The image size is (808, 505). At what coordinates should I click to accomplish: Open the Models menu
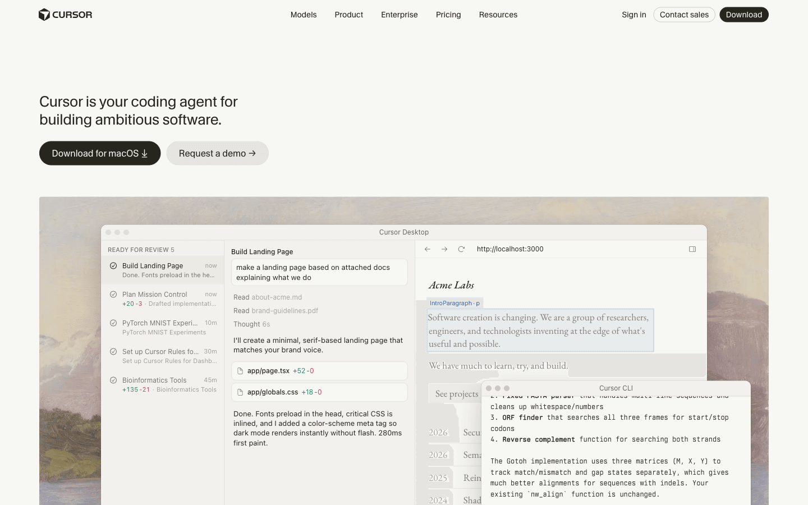[304, 15]
